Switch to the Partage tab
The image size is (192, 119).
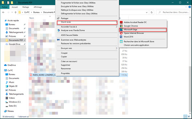click(26, 7)
